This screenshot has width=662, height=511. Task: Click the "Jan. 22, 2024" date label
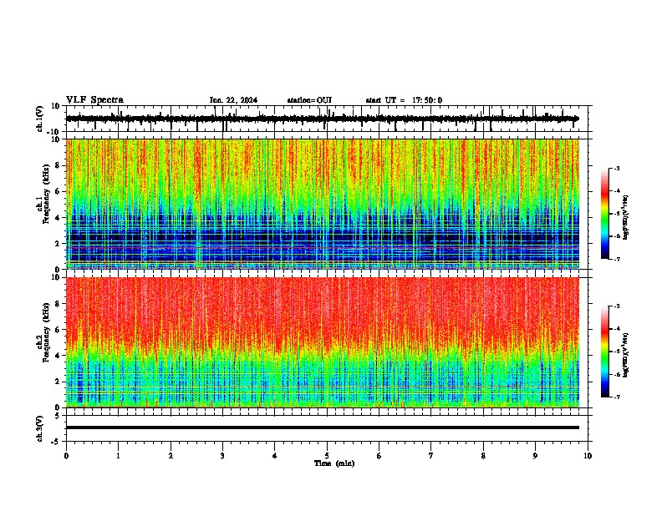click(233, 100)
